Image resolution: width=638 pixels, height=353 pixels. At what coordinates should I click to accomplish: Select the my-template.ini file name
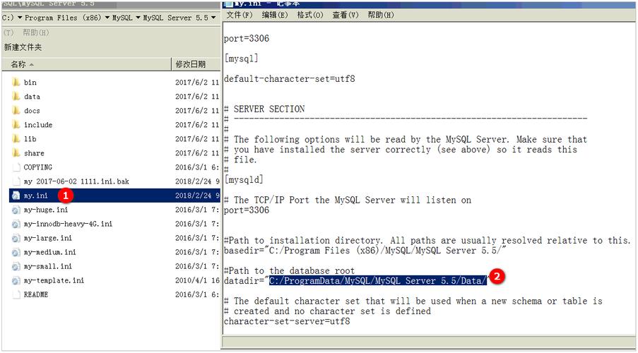(x=54, y=280)
